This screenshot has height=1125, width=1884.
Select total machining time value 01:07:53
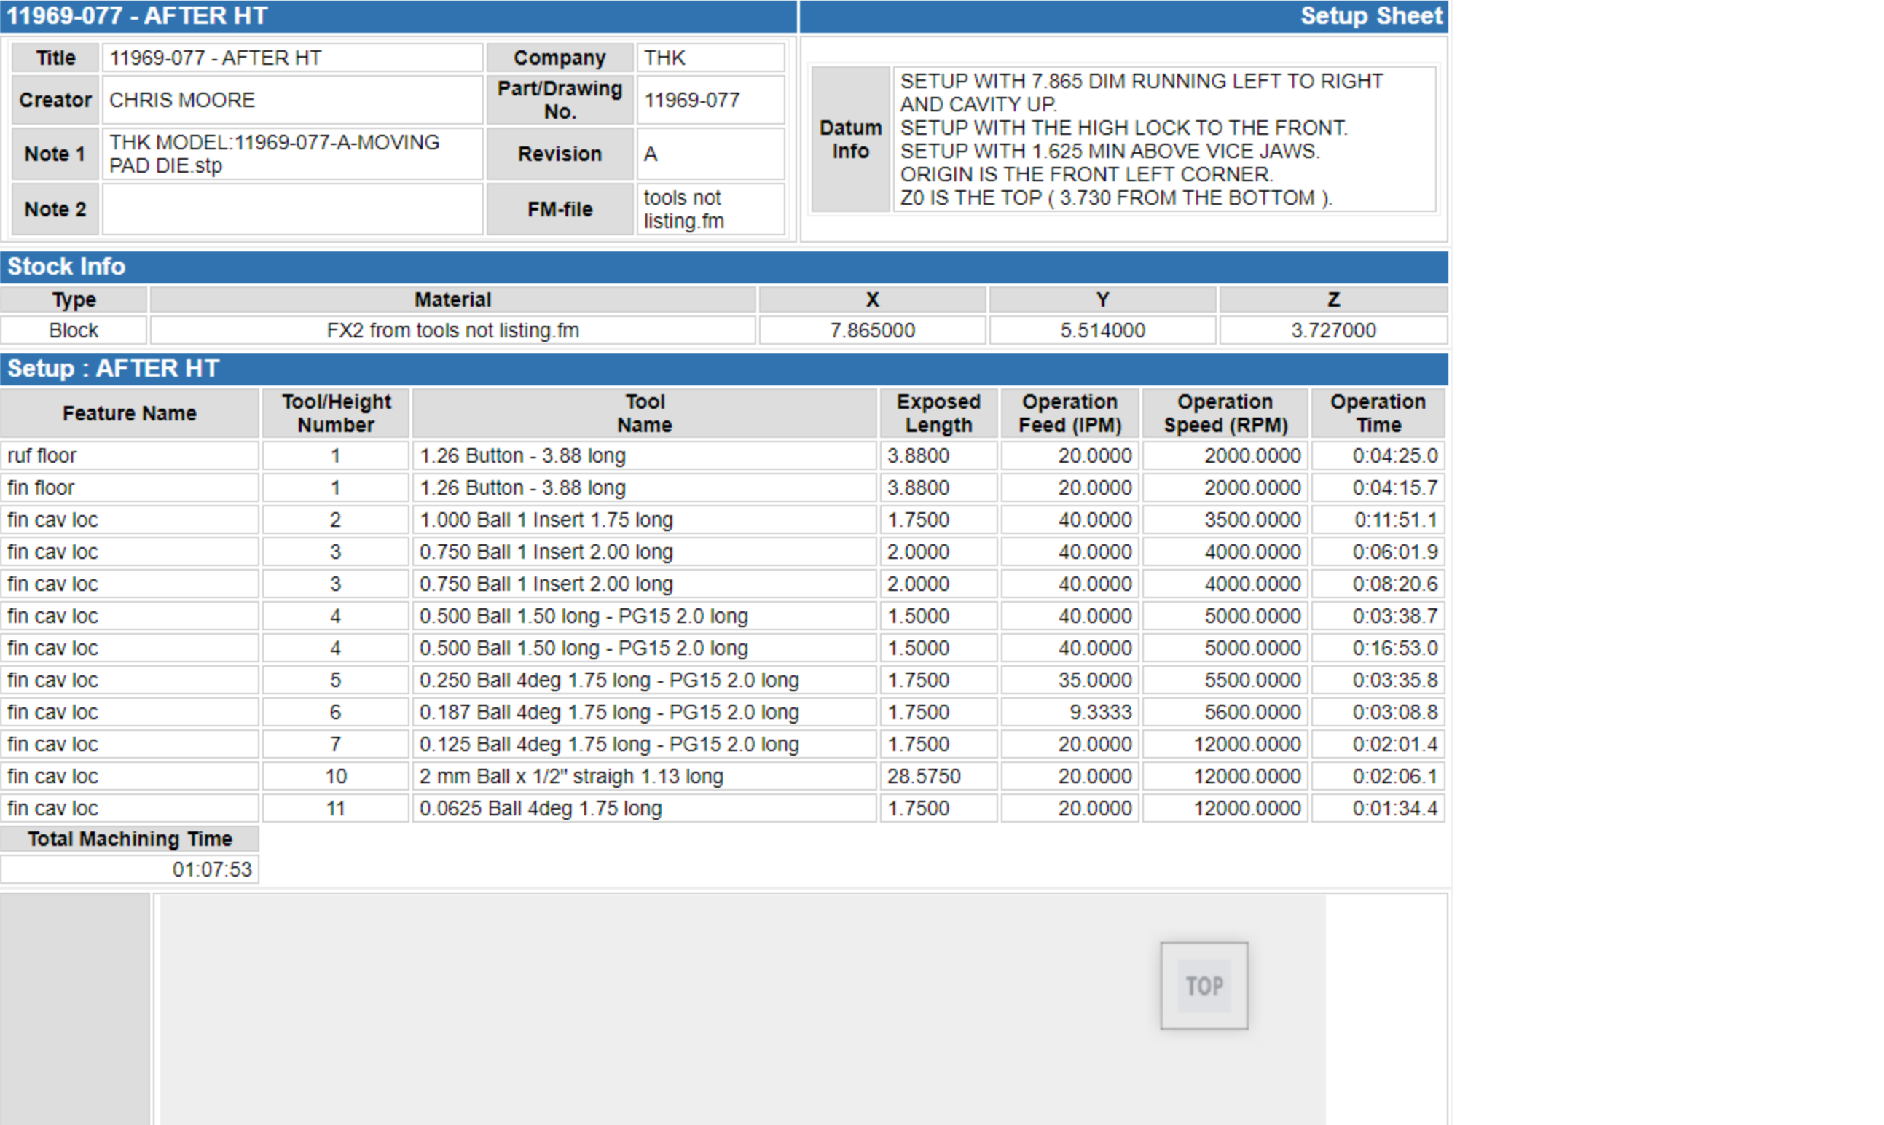click(x=130, y=869)
